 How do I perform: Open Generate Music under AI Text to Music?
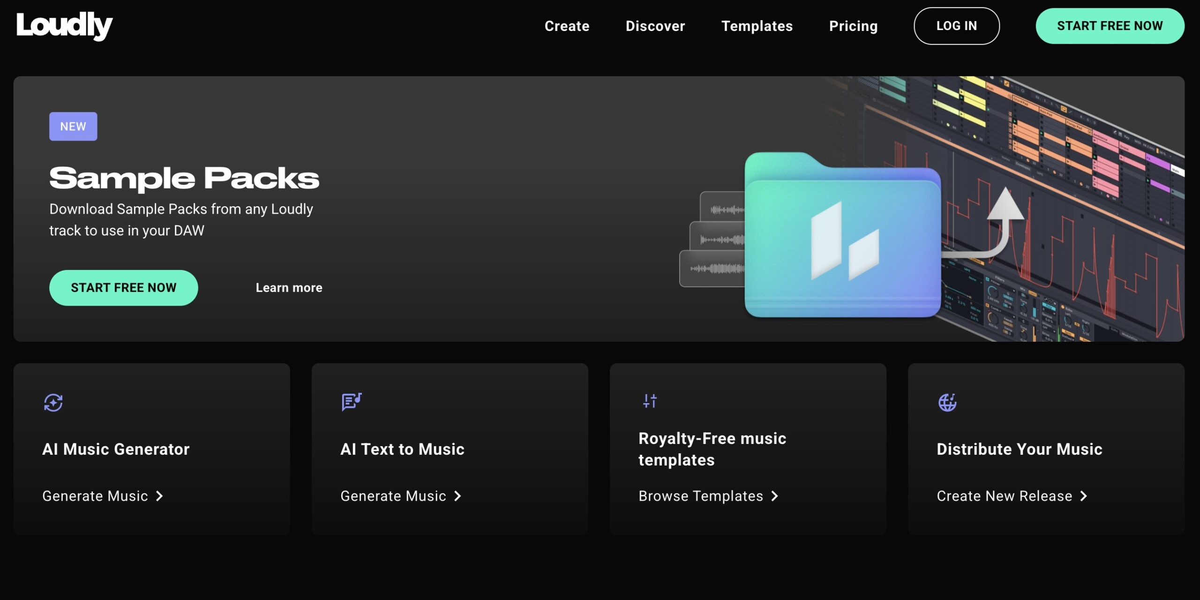point(401,496)
